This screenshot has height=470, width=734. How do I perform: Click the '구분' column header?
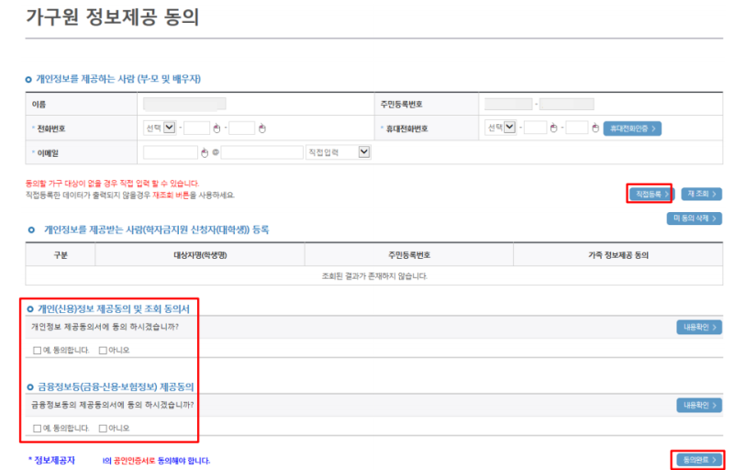pos(61,255)
